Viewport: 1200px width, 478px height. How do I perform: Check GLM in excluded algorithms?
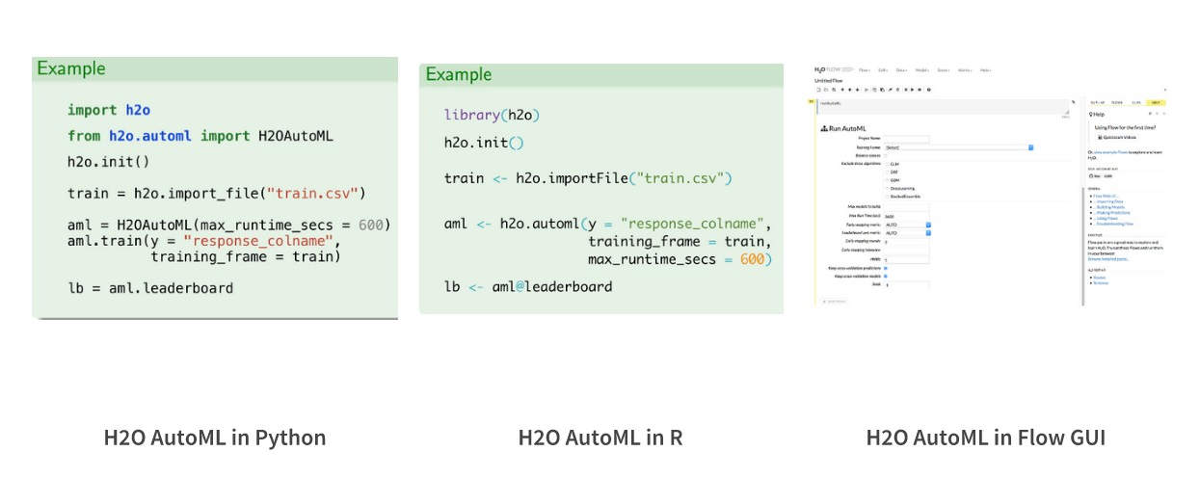[x=886, y=164]
